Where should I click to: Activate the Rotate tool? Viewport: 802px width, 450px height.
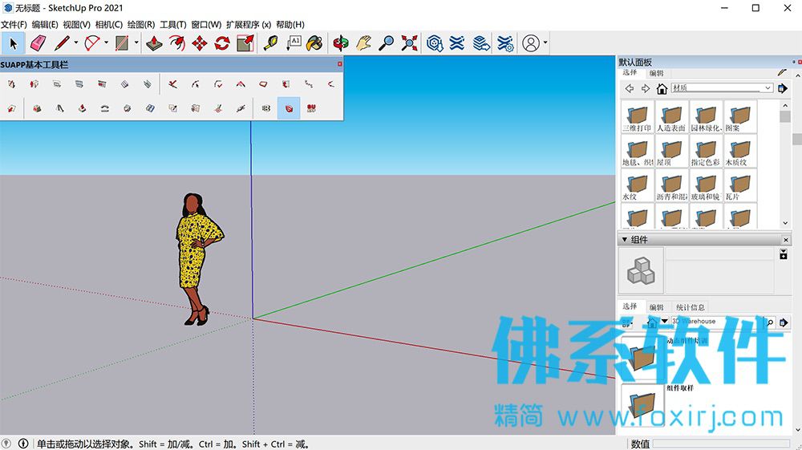(222, 43)
